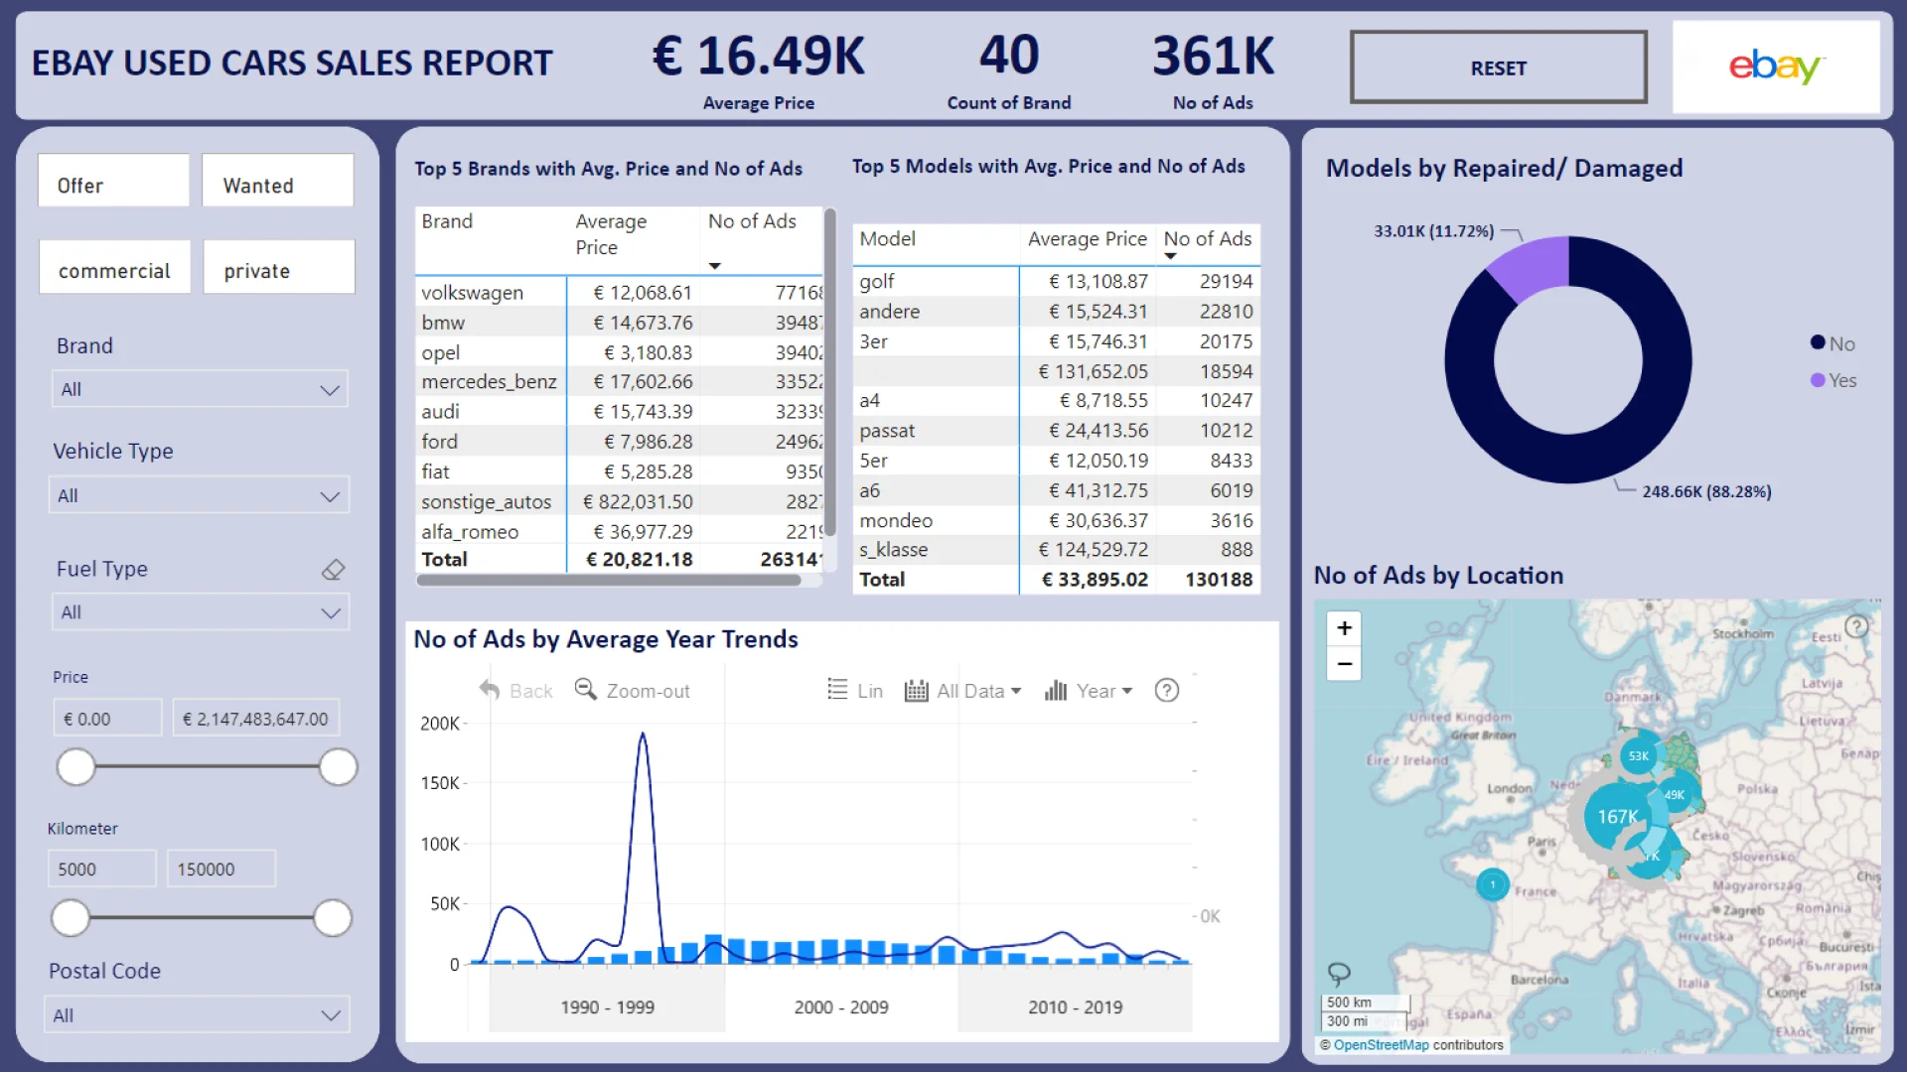This screenshot has height=1072, width=1907.
Task: Click the Yes legend item in donut chart
Action: (1834, 380)
